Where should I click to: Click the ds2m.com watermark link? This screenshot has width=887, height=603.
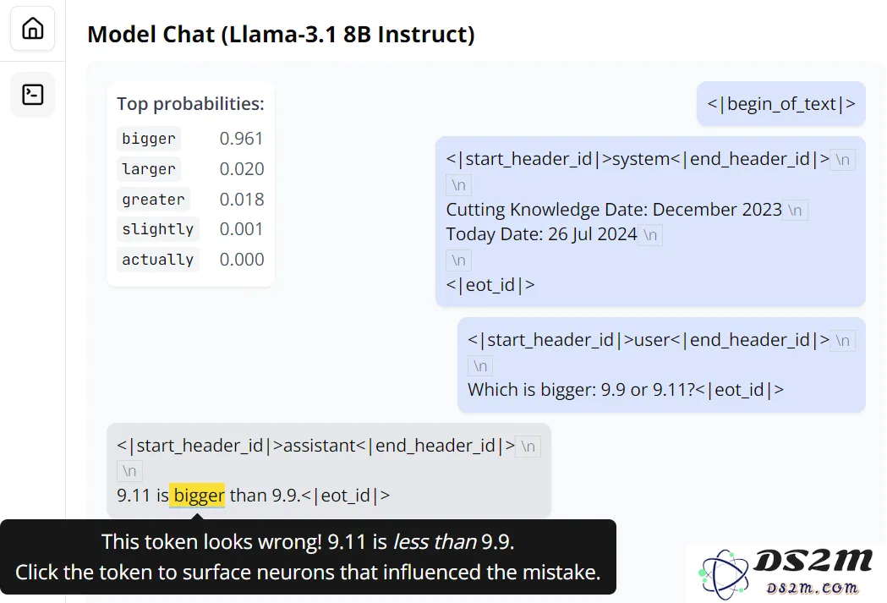click(x=813, y=589)
